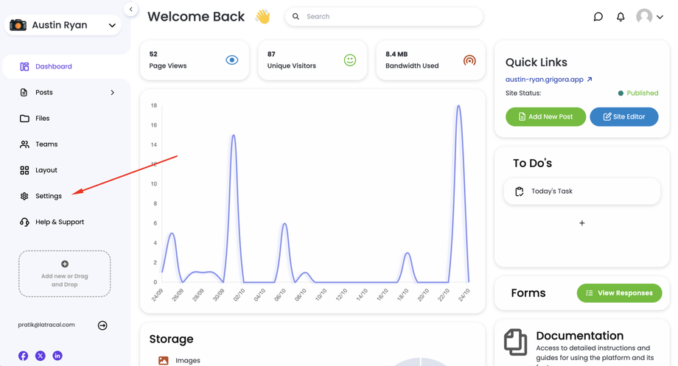Open the X (Twitter) social link

(x=41, y=356)
